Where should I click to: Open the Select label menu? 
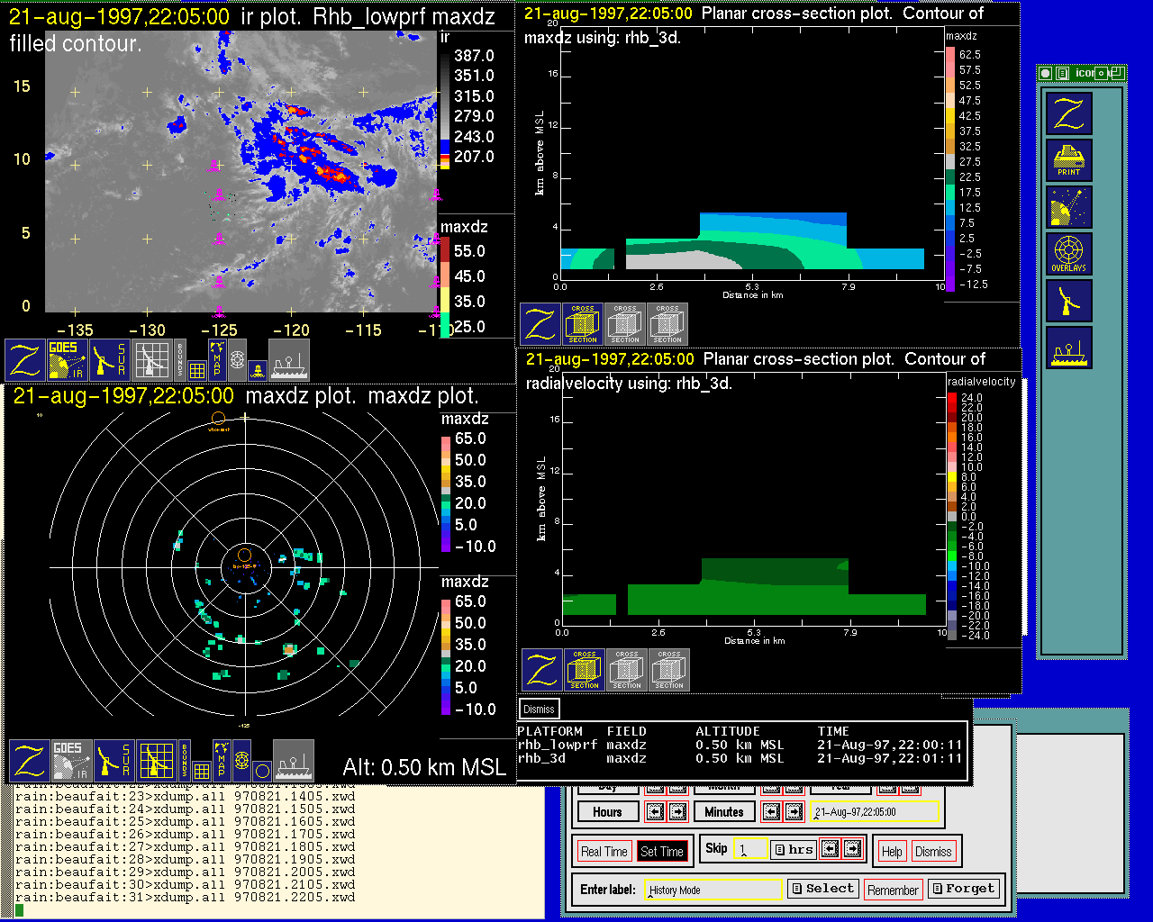point(822,889)
